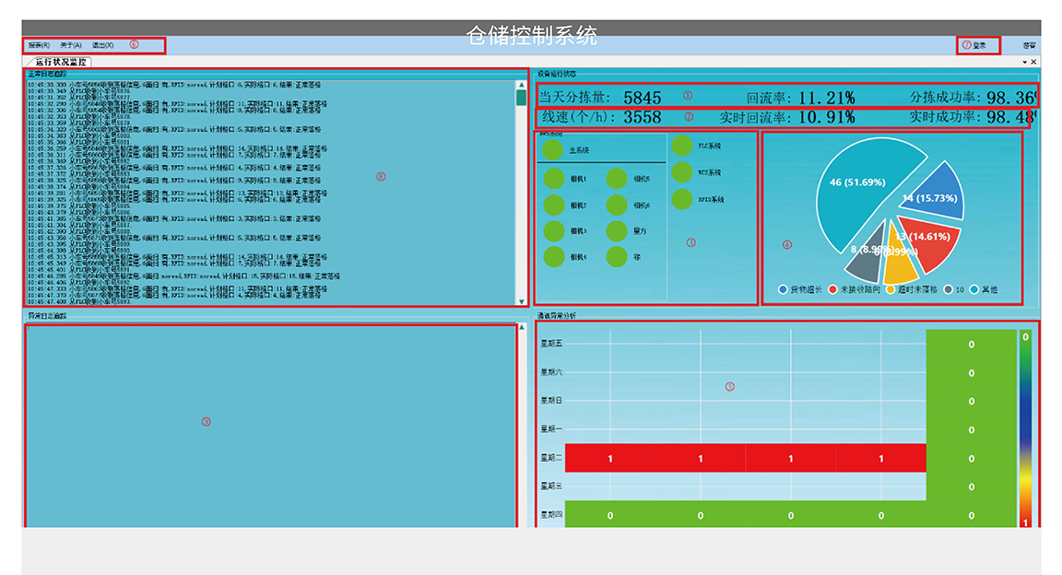Open the 报表(R) menu
The height and width of the screenshot is (575, 1062).
click(x=39, y=45)
